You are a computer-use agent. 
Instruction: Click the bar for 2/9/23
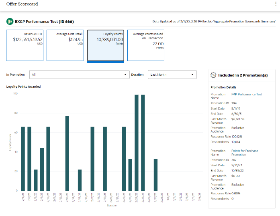[42, 170]
